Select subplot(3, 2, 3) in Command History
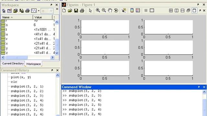Viewport: 207px width, 116px height. click(27, 96)
